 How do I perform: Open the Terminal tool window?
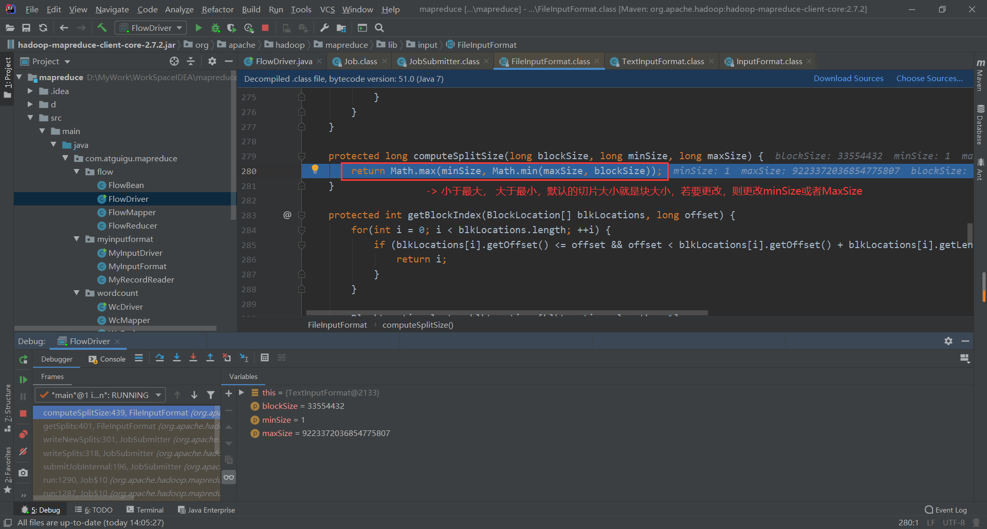(145, 510)
